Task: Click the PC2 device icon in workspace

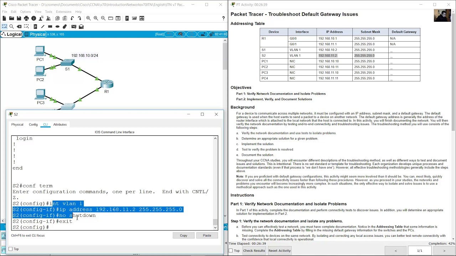Action: [40, 71]
